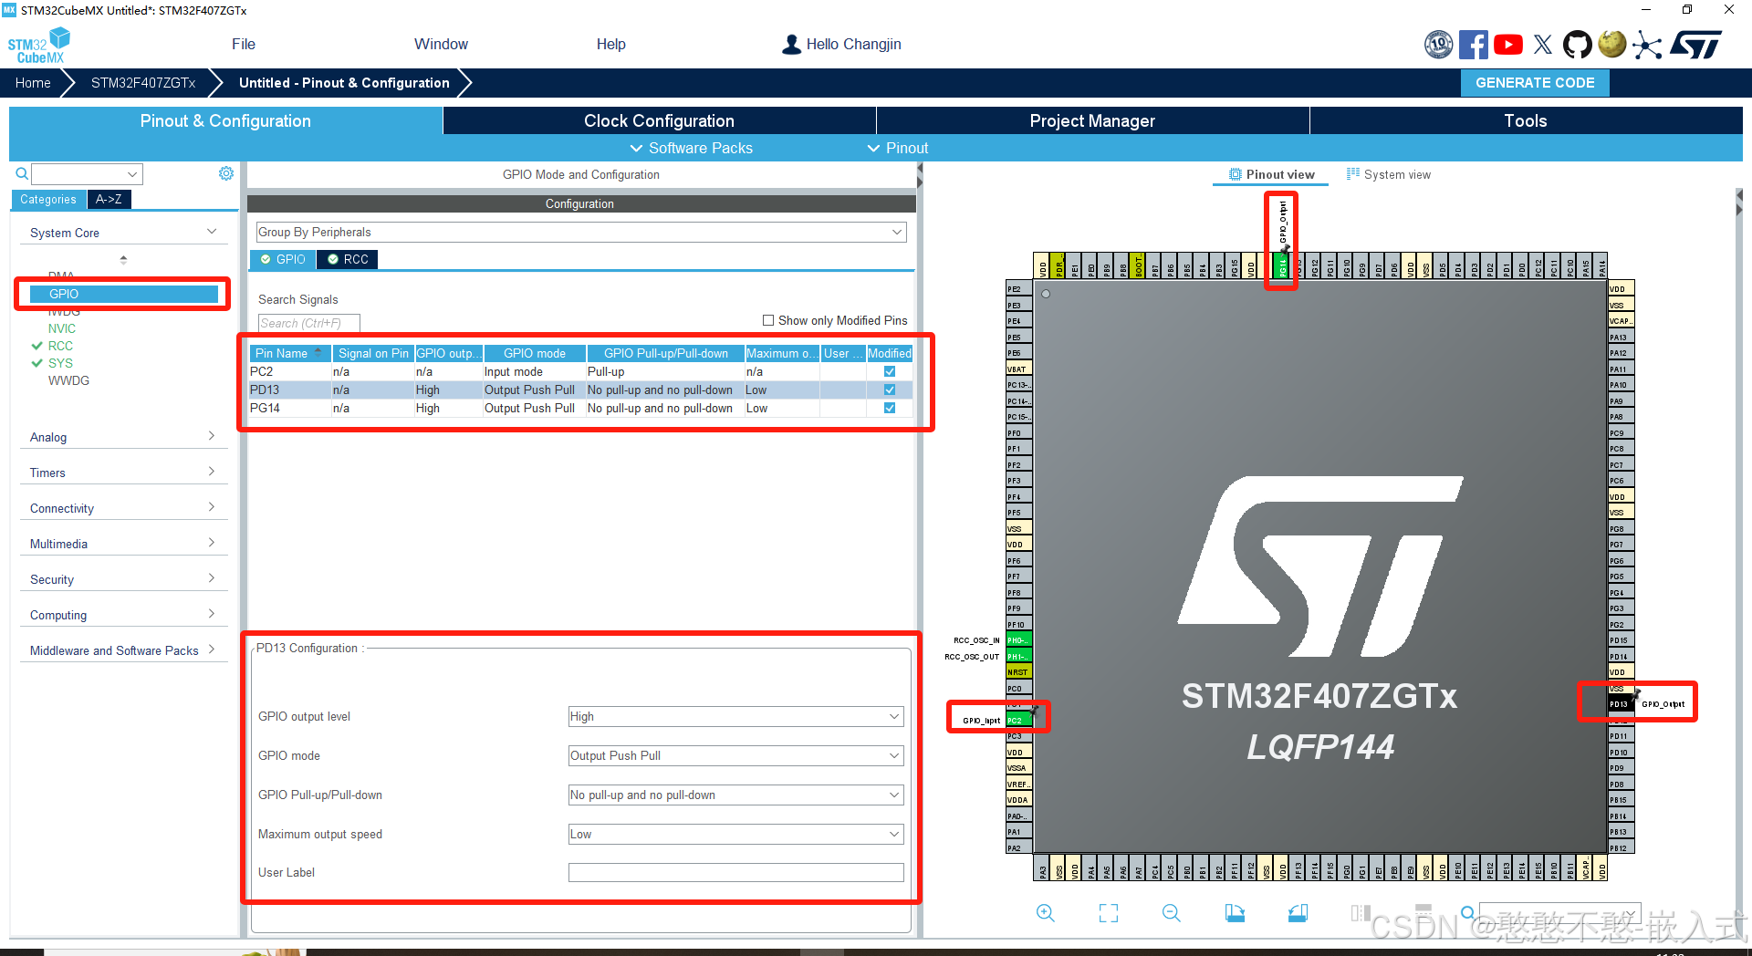Open the Group By Peripherals dropdown
Image resolution: width=1752 pixels, height=956 pixels.
click(x=581, y=232)
